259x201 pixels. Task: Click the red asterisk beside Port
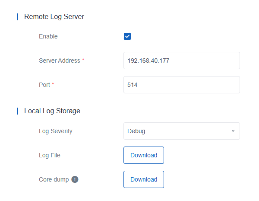(53, 84)
